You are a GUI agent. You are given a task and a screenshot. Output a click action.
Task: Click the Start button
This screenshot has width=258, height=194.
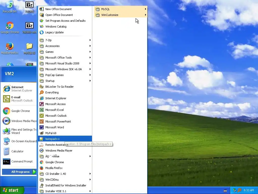tap(12, 190)
